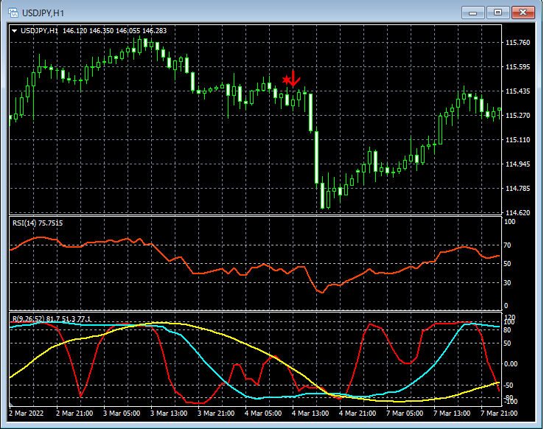Click the 0.00 level on bottom indicator scale
The width and height of the screenshot is (544, 429).
510,364
